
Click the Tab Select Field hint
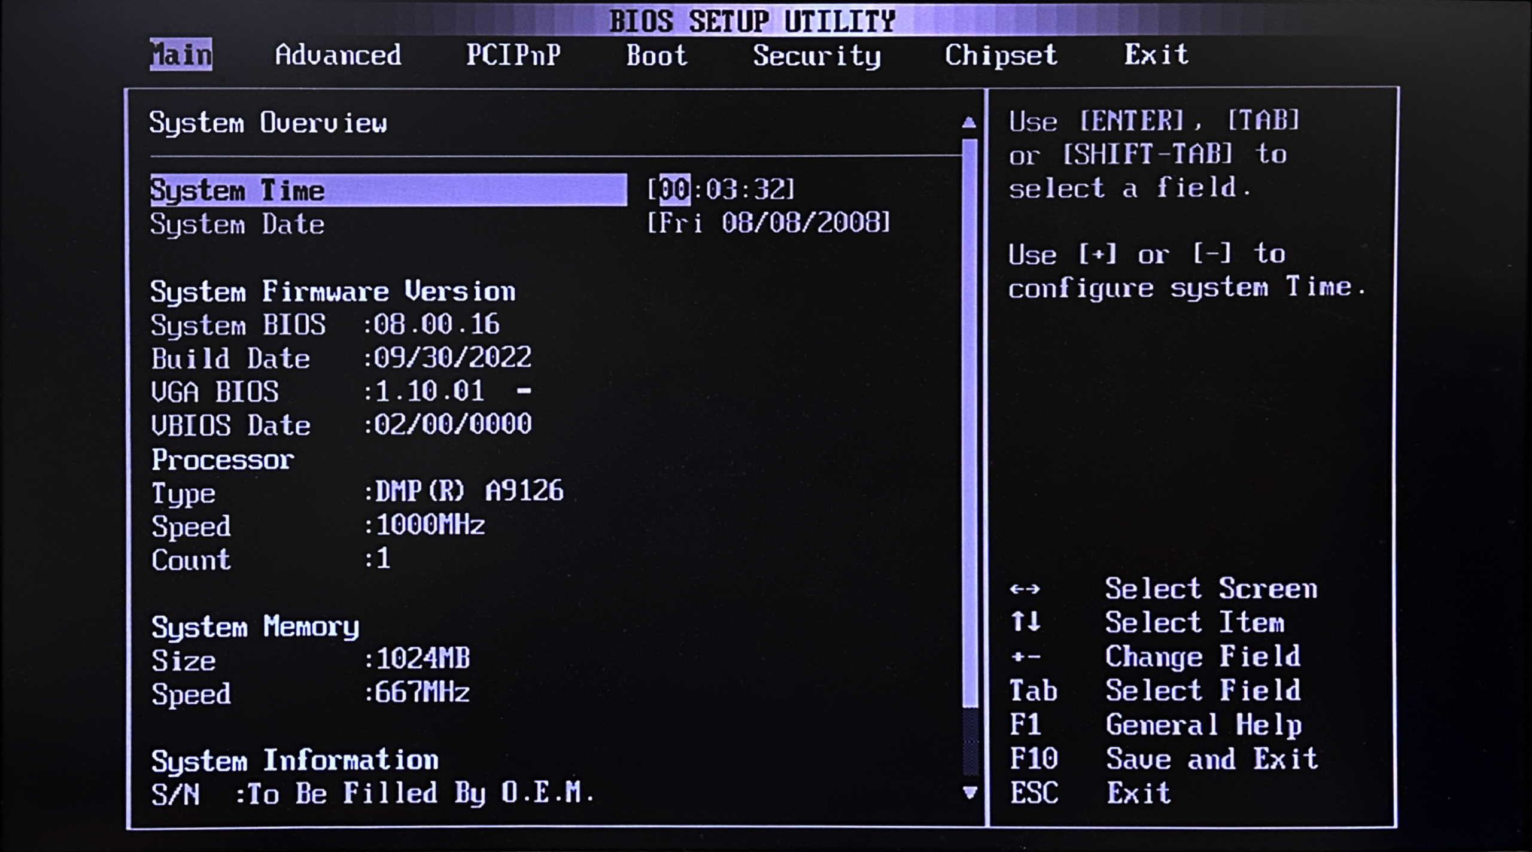(1155, 690)
